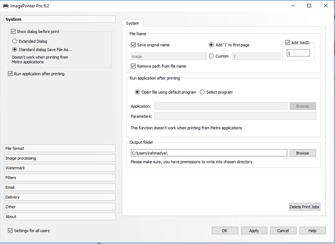Image resolution: width=335 pixels, height=244 pixels.
Task: Open the Filters section
Action: (59, 178)
